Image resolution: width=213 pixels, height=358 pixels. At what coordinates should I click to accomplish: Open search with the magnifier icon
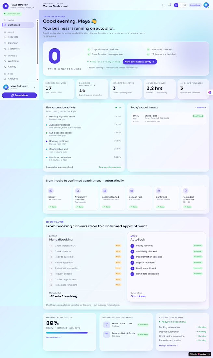163,5
